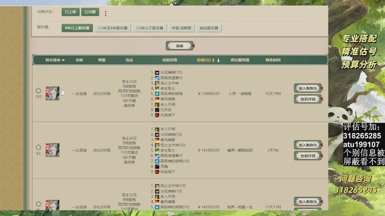385x216 pixels.
Task: Click the 剩余时间 column header
Action: [x=273, y=60]
